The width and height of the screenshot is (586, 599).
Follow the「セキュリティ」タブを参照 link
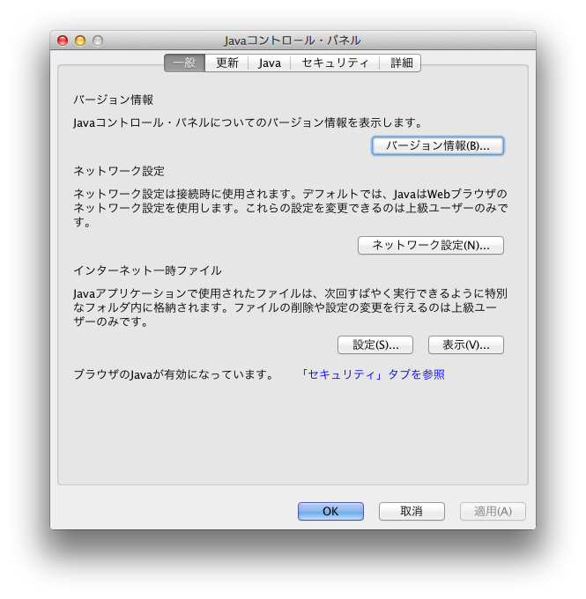pyautogui.click(x=372, y=374)
